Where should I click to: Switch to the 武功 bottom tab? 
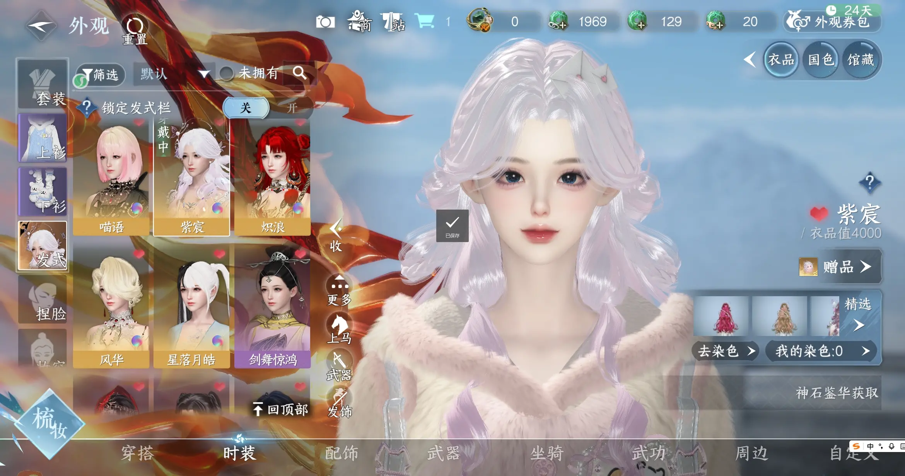(x=649, y=453)
